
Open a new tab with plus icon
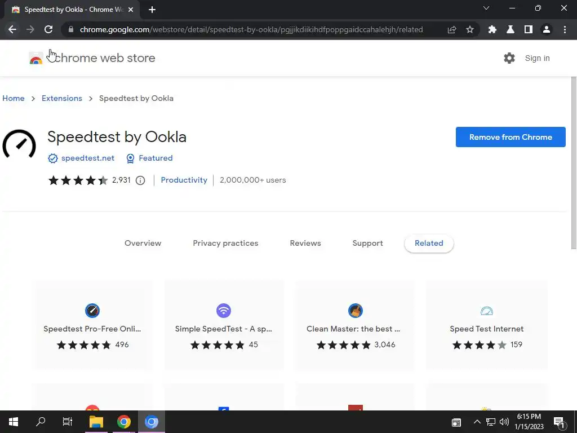152,10
